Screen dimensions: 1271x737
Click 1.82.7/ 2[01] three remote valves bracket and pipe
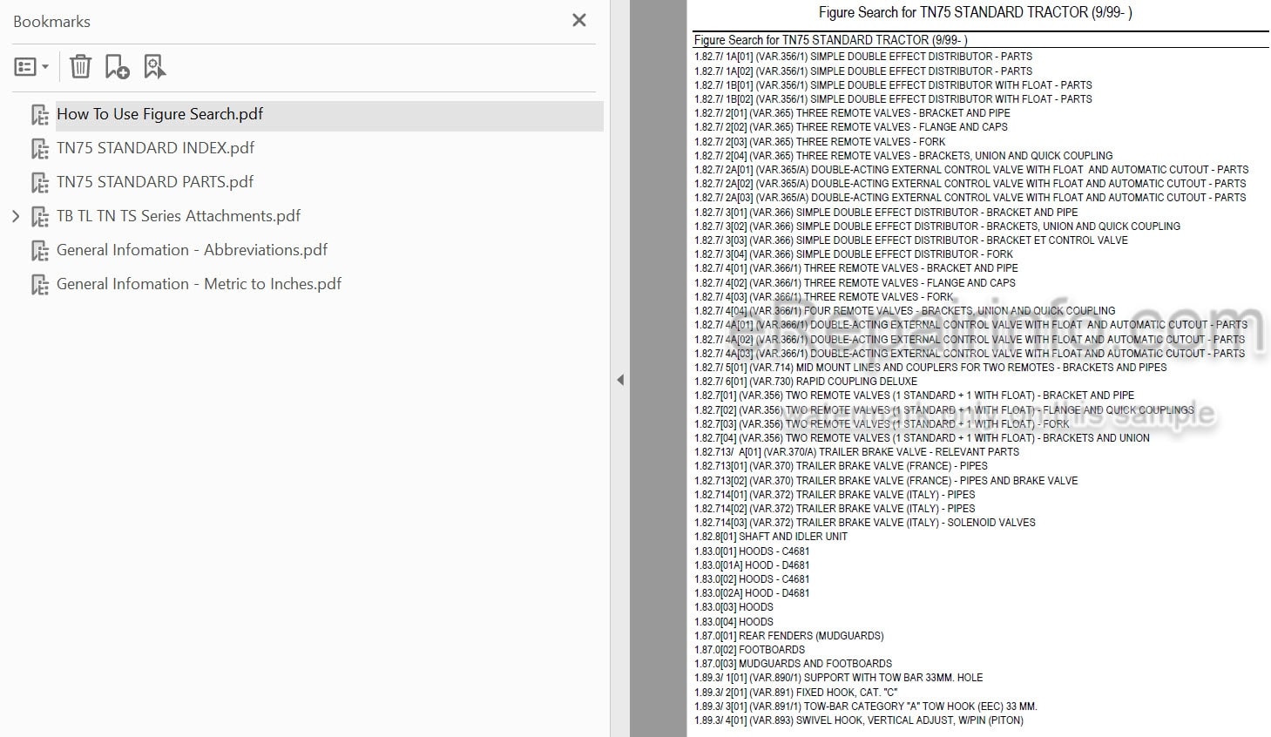click(853, 113)
